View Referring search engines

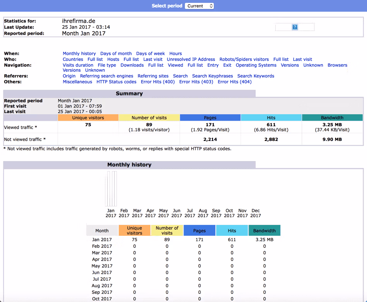[x=106, y=76]
